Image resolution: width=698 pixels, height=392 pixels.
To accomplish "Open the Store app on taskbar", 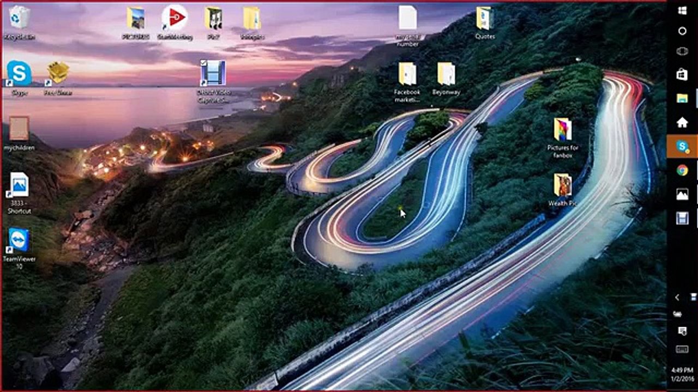I will pos(682,75).
